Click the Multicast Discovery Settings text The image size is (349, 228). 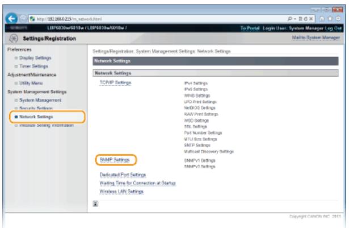[x=209, y=151]
